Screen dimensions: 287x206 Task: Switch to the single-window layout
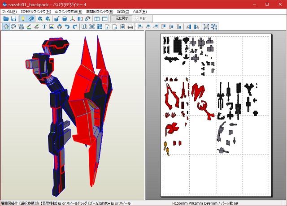[104, 19]
